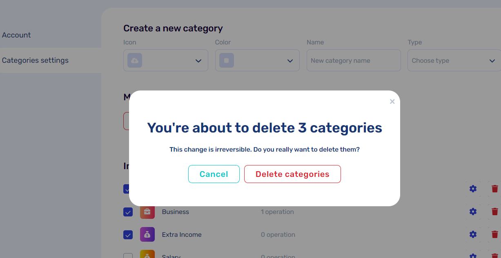Image resolution: width=501 pixels, height=258 pixels.
Task: Click the cloud upload icon in Icon field
Action: tap(135, 61)
